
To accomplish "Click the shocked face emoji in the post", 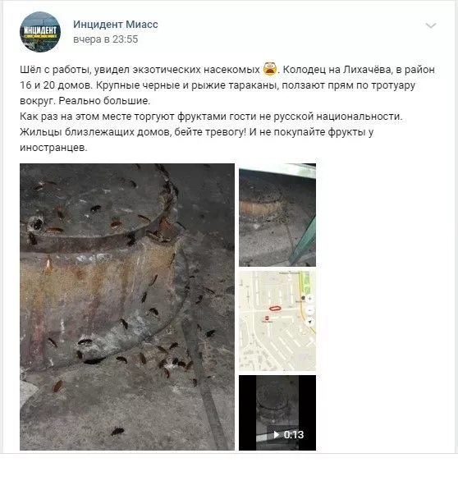I will pyautogui.click(x=270, y=69).
